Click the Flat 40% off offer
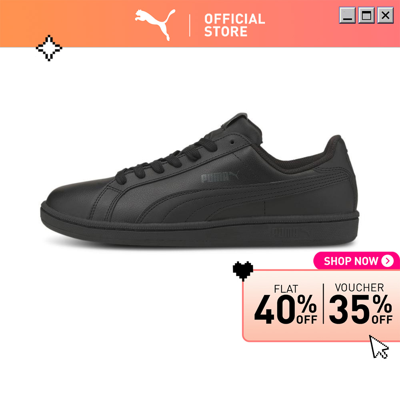The height and width of the screenshot is (400, 400). (286, 304)
